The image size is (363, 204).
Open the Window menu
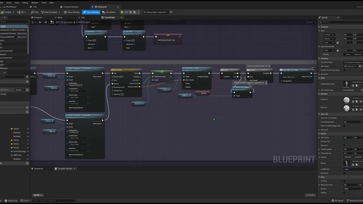click(x=35, y=3)
